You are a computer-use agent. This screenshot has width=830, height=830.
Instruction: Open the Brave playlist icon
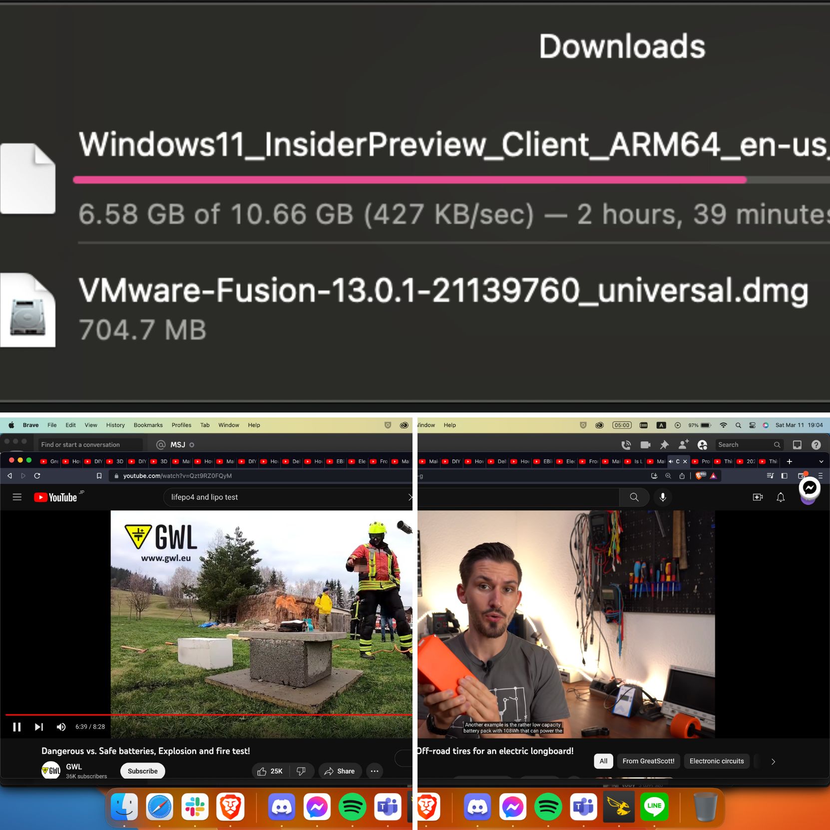click(x=770, y=476)
